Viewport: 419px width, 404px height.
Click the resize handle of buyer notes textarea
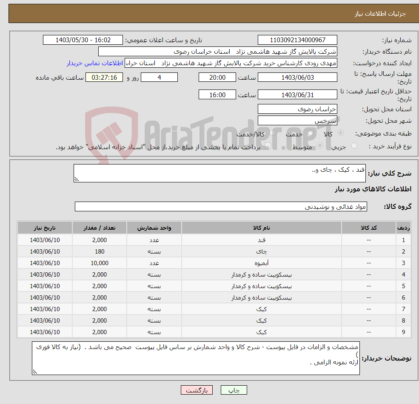click(35, 372)
